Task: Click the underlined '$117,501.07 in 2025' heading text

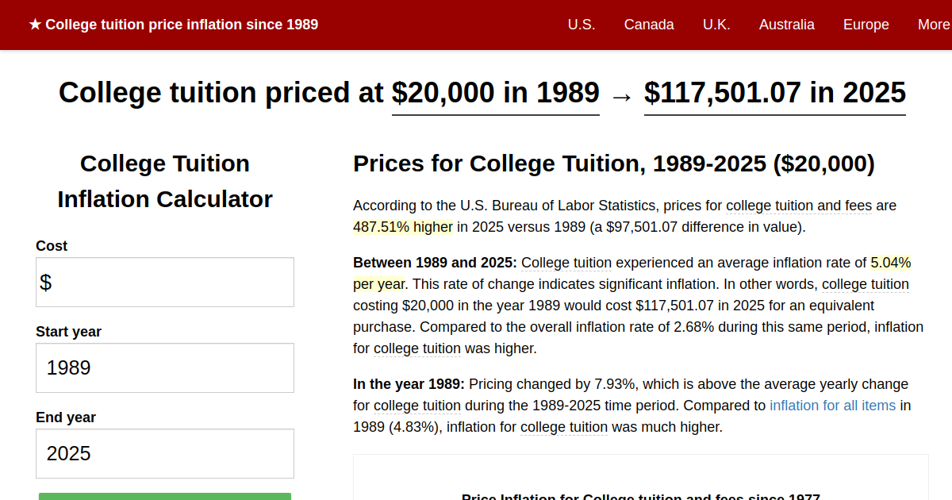Action: pyautogui.click(x=774, y=93)
